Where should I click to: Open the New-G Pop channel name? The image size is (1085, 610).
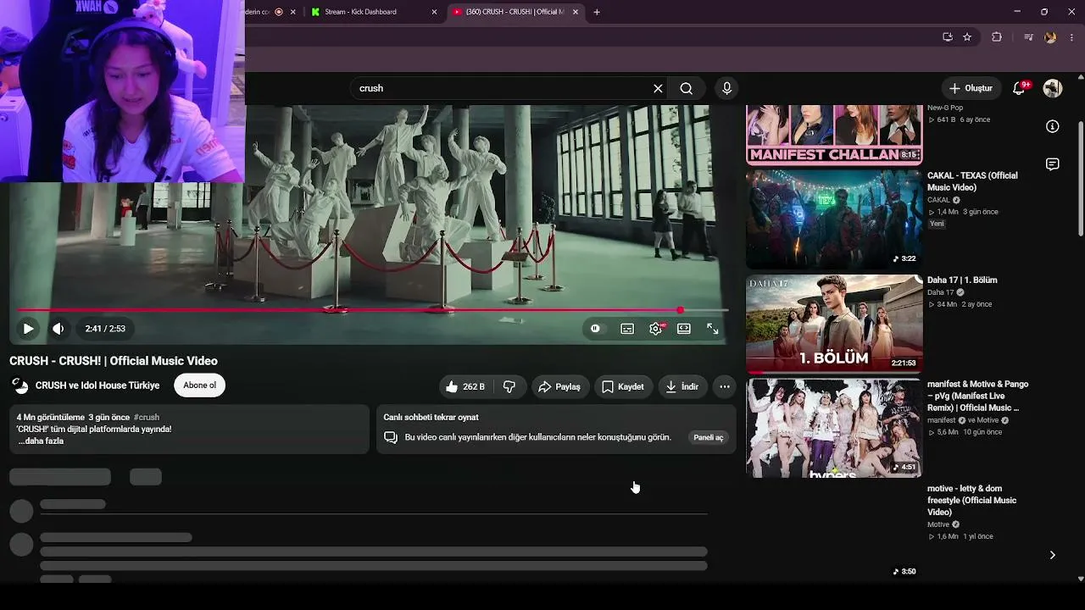pos(945,108)
